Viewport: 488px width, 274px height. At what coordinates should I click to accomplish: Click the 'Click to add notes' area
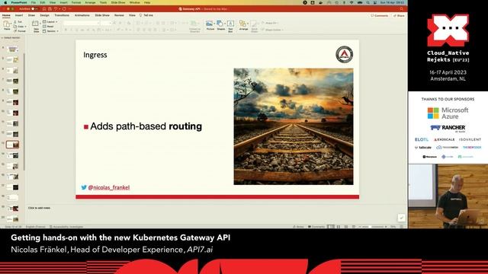pyautogui.click(x=39, y=208)
